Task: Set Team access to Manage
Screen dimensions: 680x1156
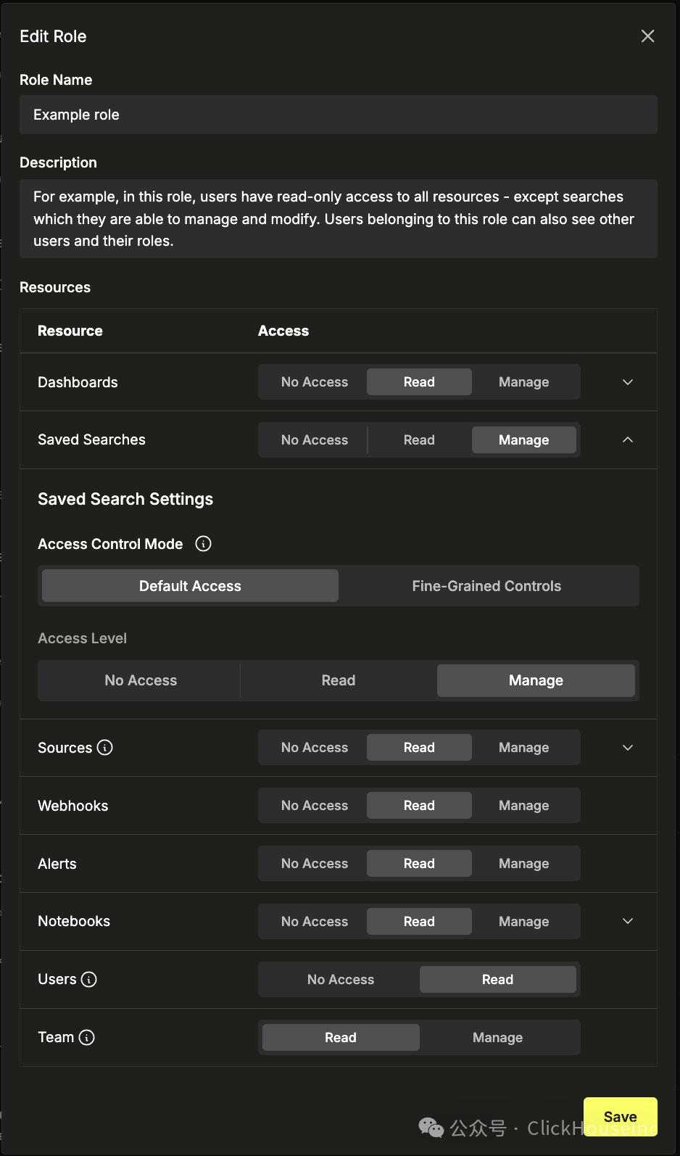Action: tap(498, 1038)
